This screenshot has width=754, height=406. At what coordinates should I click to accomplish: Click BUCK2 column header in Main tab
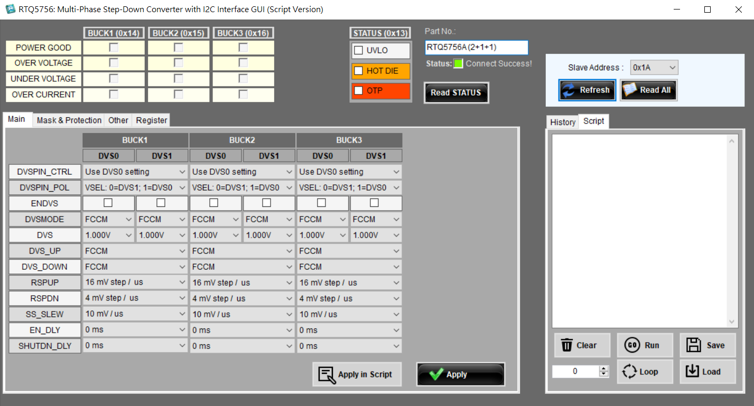(x=242, y=140)
